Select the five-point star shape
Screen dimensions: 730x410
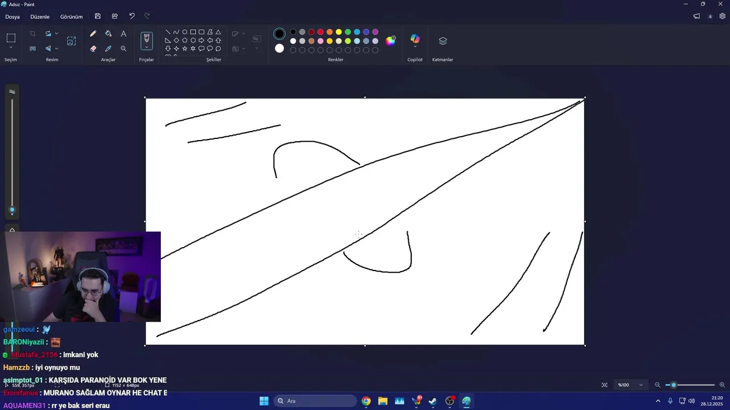click(185, 48)
